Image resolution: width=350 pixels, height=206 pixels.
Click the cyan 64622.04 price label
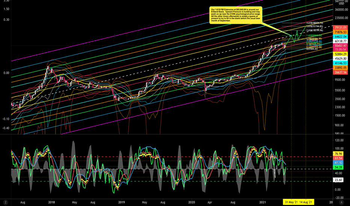pyautogui.click(x=340, y=37)
